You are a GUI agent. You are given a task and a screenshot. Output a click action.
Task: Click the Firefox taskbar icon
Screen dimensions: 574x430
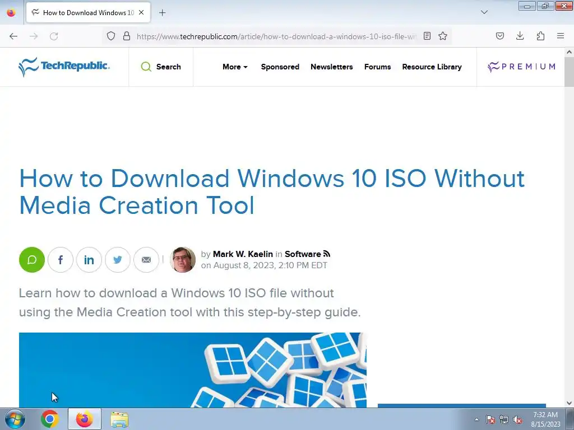point(85,419)
